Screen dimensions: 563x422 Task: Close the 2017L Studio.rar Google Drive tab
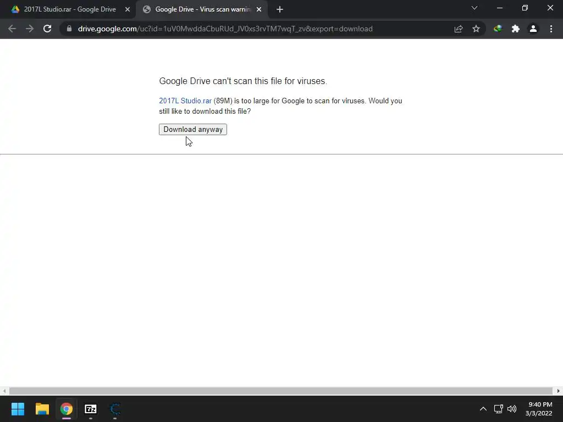[128, 9]
